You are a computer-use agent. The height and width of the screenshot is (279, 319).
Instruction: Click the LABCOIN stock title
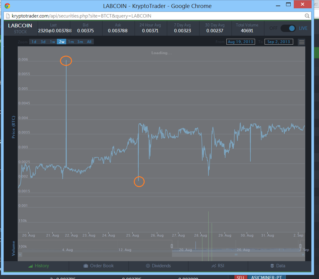click(20, 26)
